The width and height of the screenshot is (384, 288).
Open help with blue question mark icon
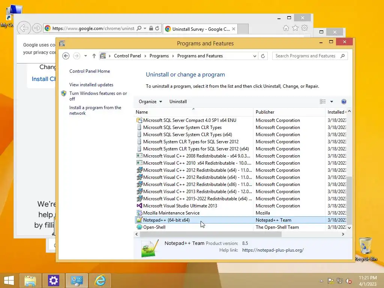344,102
